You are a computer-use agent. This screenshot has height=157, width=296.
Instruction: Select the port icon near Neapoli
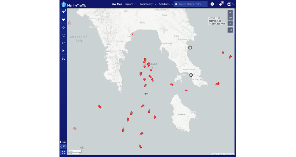[x=191, y=75]
